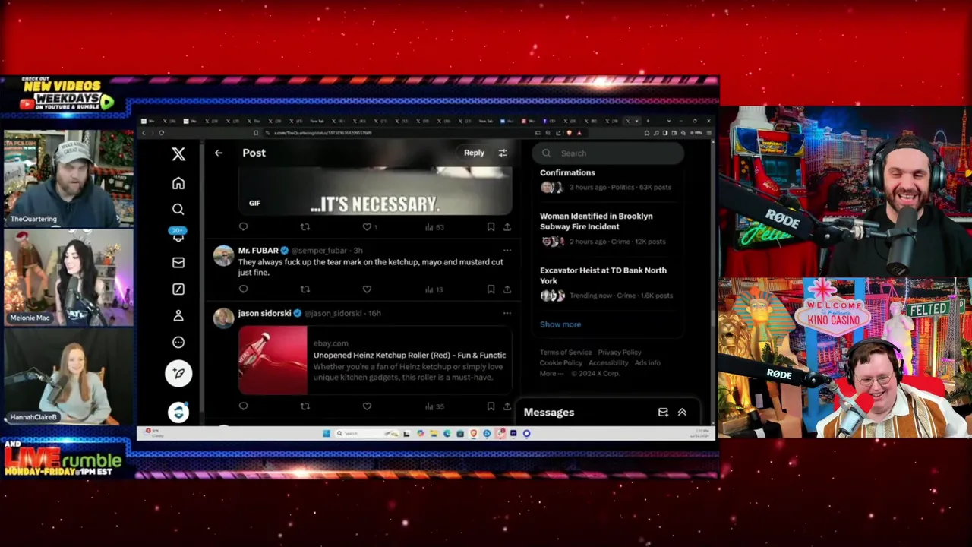
Task: Reply to jason sidorski's post
Action: click(243, 406)
